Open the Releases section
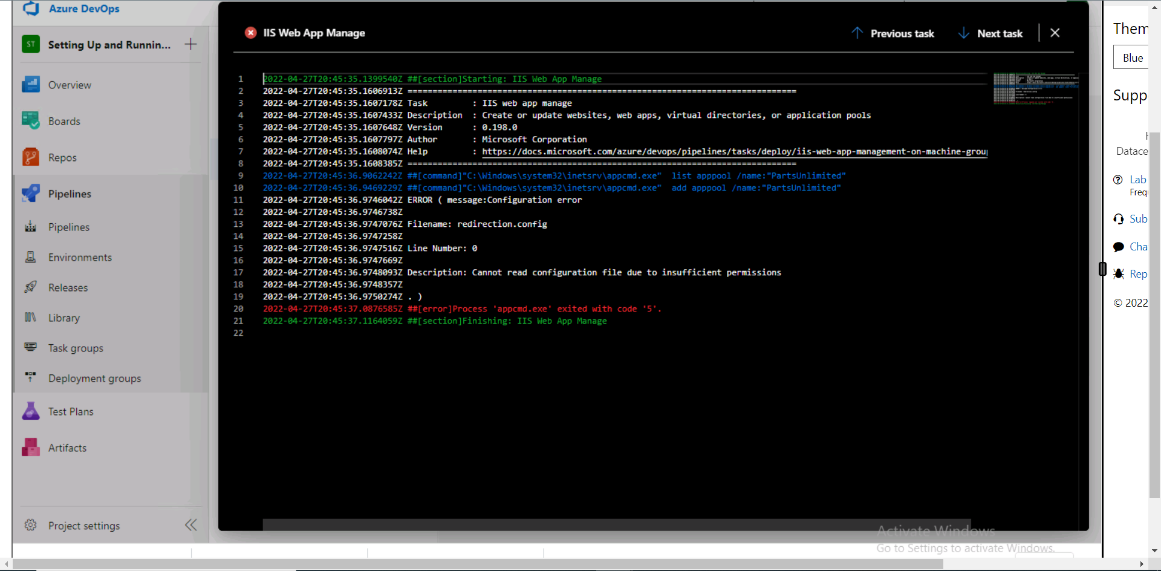This screenshot has height=571, width=1161. pyautogui.click(x=68, y=287)
